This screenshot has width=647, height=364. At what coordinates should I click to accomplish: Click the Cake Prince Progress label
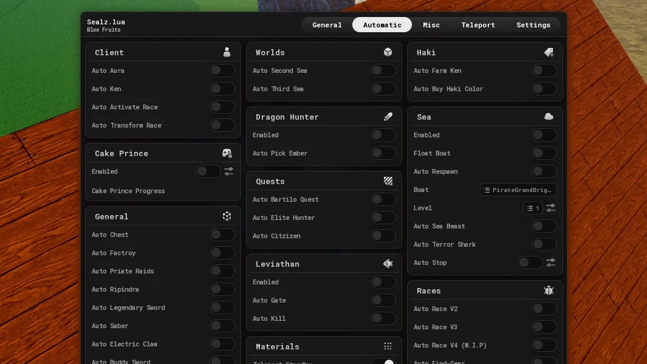128,191
